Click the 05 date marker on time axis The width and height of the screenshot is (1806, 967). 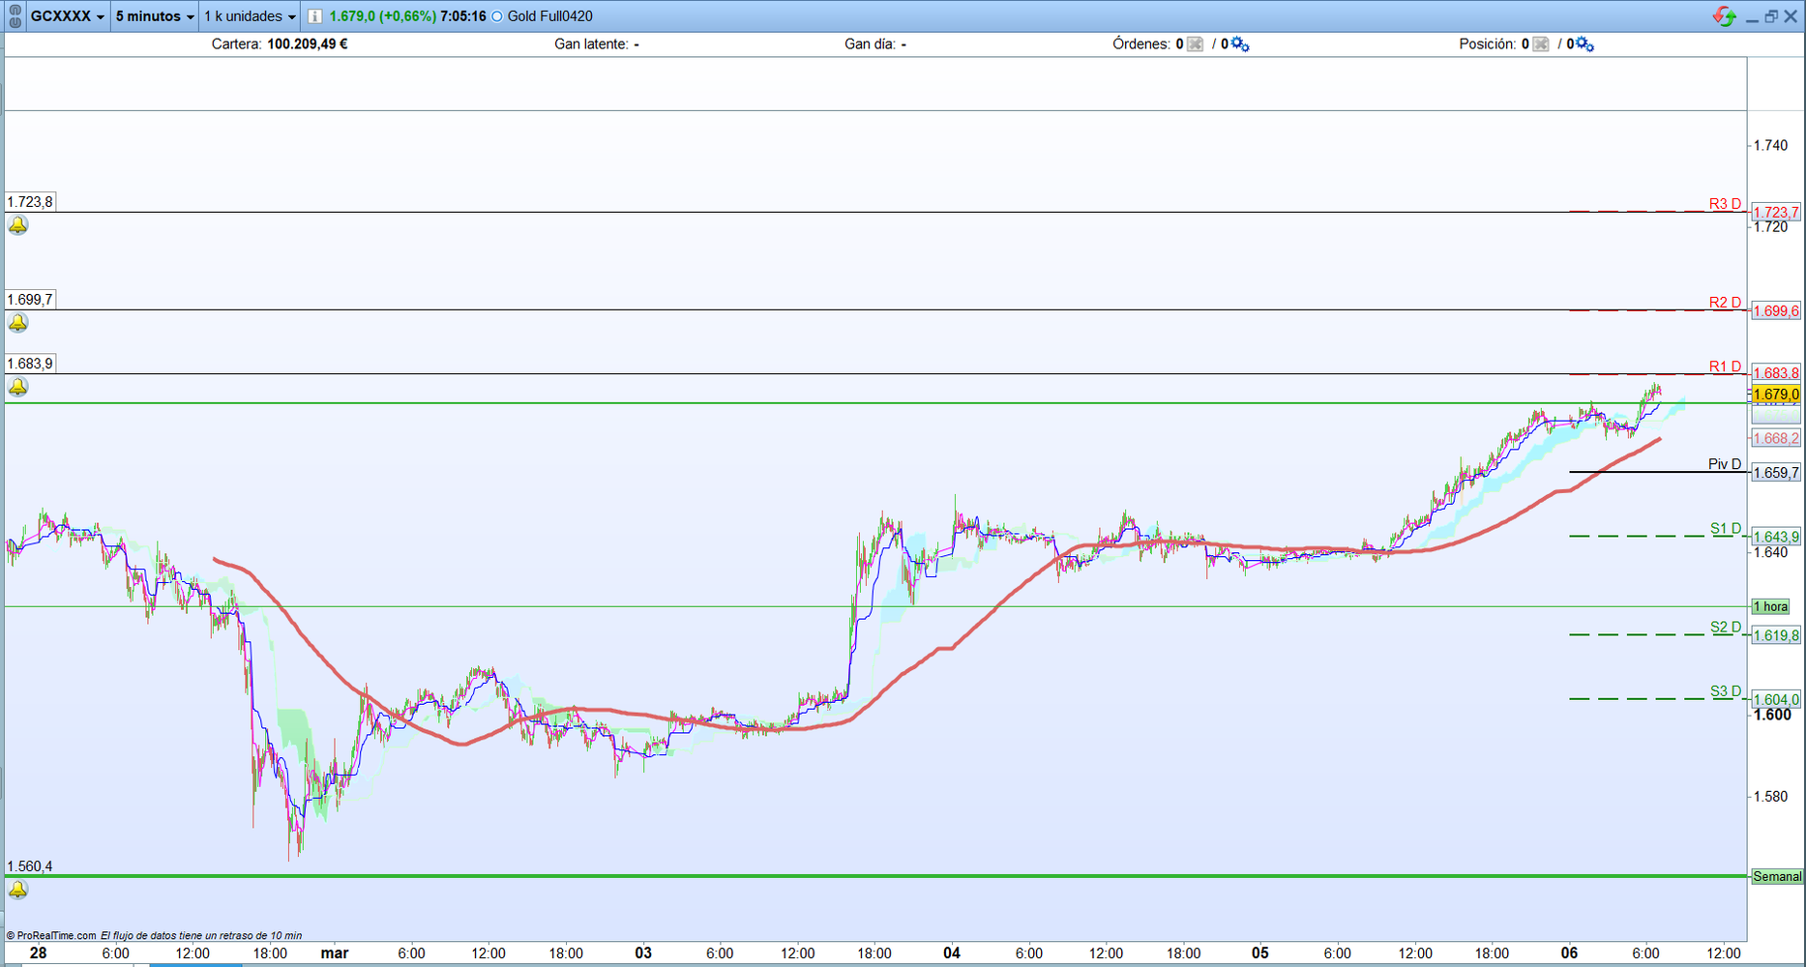click(x=1260, y=953)
